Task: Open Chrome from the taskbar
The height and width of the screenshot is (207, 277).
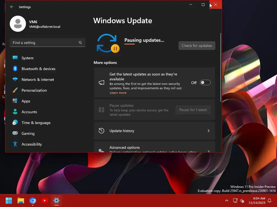Action: click(x=33, y=201)
